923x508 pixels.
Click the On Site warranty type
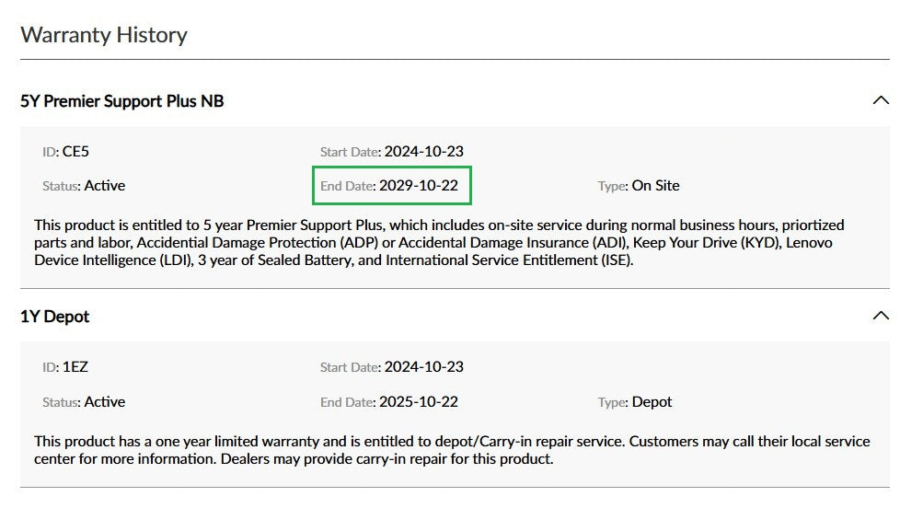pos(656,185)
